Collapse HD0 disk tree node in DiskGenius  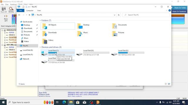pos(2,30)
